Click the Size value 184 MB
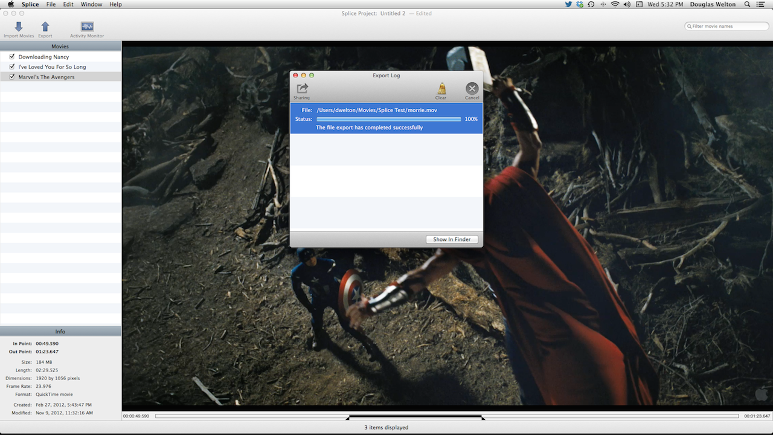The image size is (773, 435). point(44,362)
